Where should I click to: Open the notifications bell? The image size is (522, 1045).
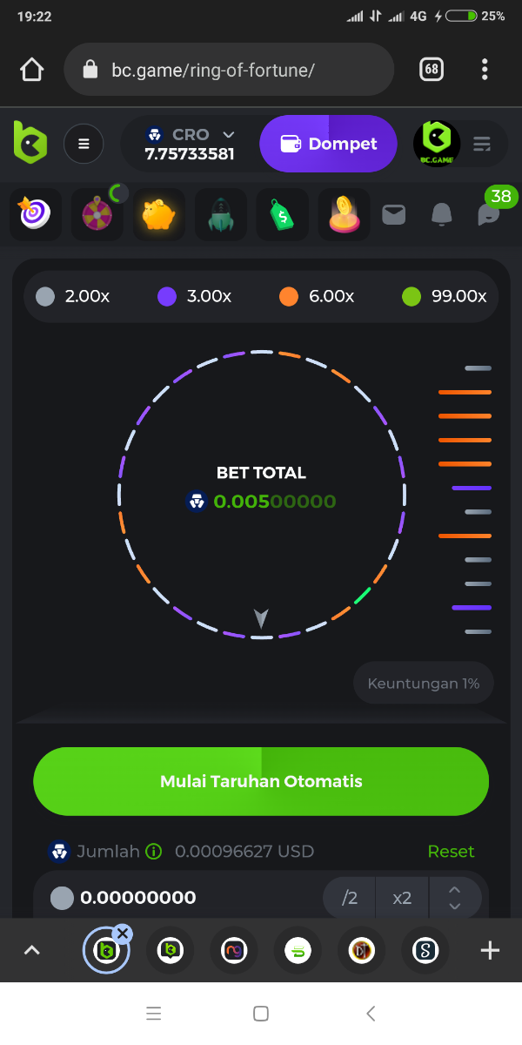pos(442,214)
